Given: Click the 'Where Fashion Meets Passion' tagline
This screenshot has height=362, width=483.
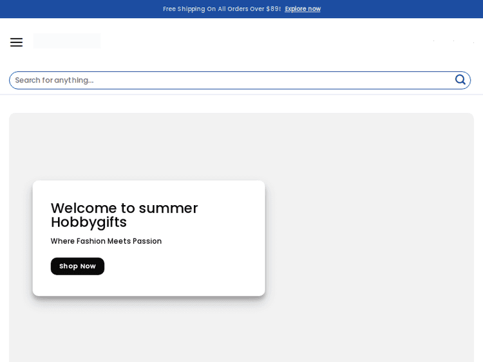Looking at the screenshot, I should (106, 241).
